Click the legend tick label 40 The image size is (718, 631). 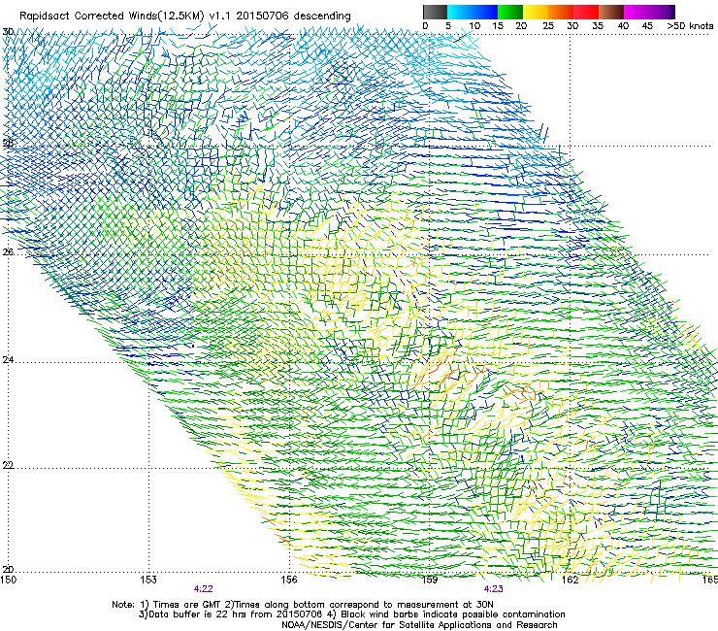coord(623,26)
